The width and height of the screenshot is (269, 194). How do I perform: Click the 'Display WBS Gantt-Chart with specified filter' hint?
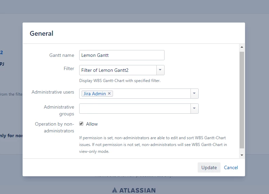tap(120, 81)
